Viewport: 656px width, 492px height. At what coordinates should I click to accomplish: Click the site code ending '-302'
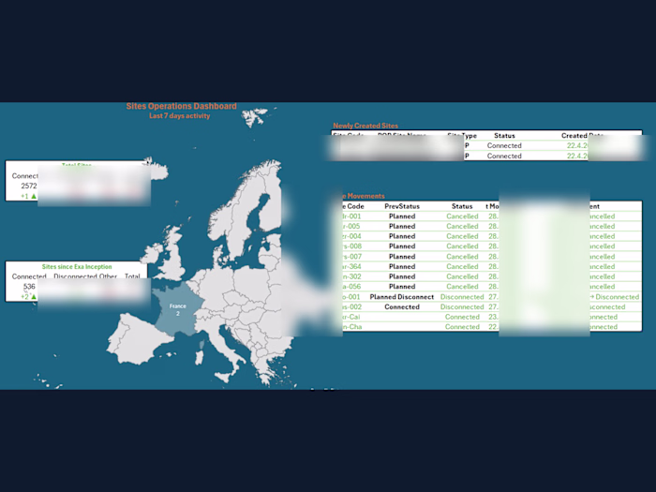(351, 276)
